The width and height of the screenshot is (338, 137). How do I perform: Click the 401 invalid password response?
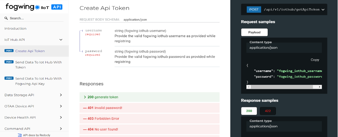(x=150, y=108)
